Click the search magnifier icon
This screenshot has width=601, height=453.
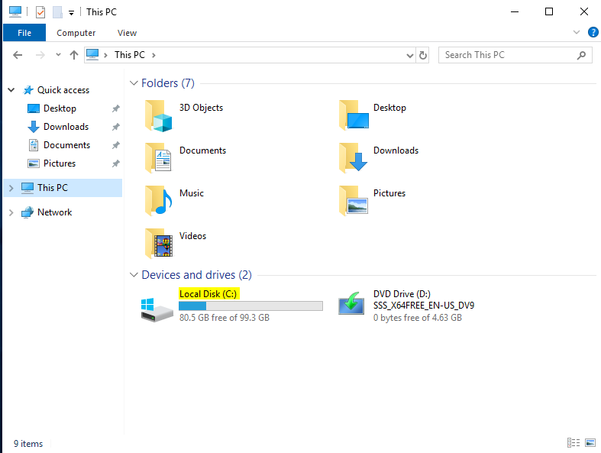coord(581,55)
